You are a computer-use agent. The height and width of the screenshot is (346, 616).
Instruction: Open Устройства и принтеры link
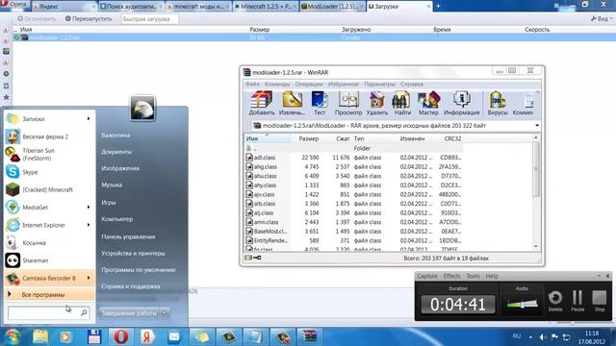pos(133,253)
